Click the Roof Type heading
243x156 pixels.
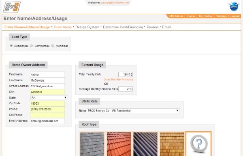[x=89, y=124]
